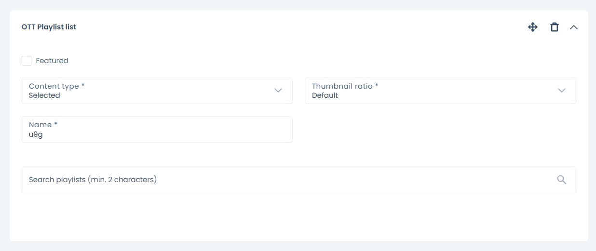
Task: Click the 'Thumbnail ratio *' field label
Action: [x=345, y=86]
